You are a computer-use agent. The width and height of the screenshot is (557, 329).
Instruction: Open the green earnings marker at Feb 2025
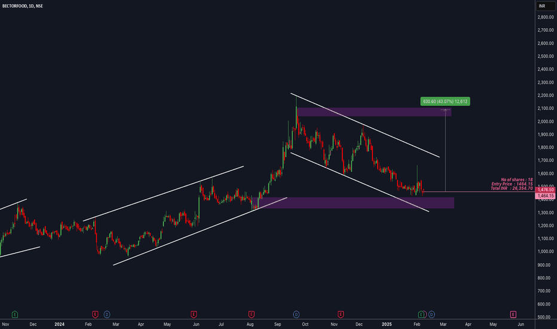(x=421, y=315)
